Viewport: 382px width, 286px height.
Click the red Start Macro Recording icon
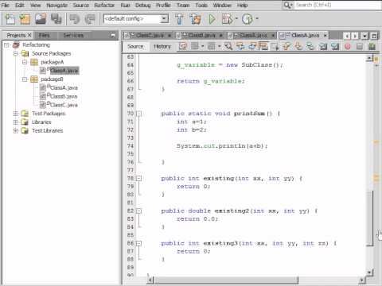point(348,47)
